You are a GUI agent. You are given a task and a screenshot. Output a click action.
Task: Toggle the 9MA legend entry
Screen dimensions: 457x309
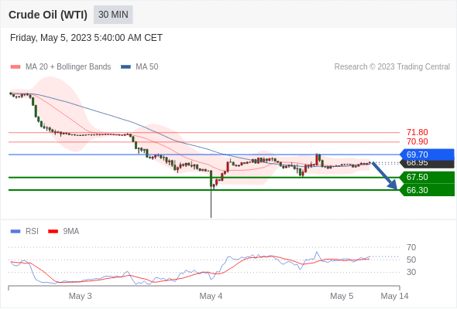[64, 232]
